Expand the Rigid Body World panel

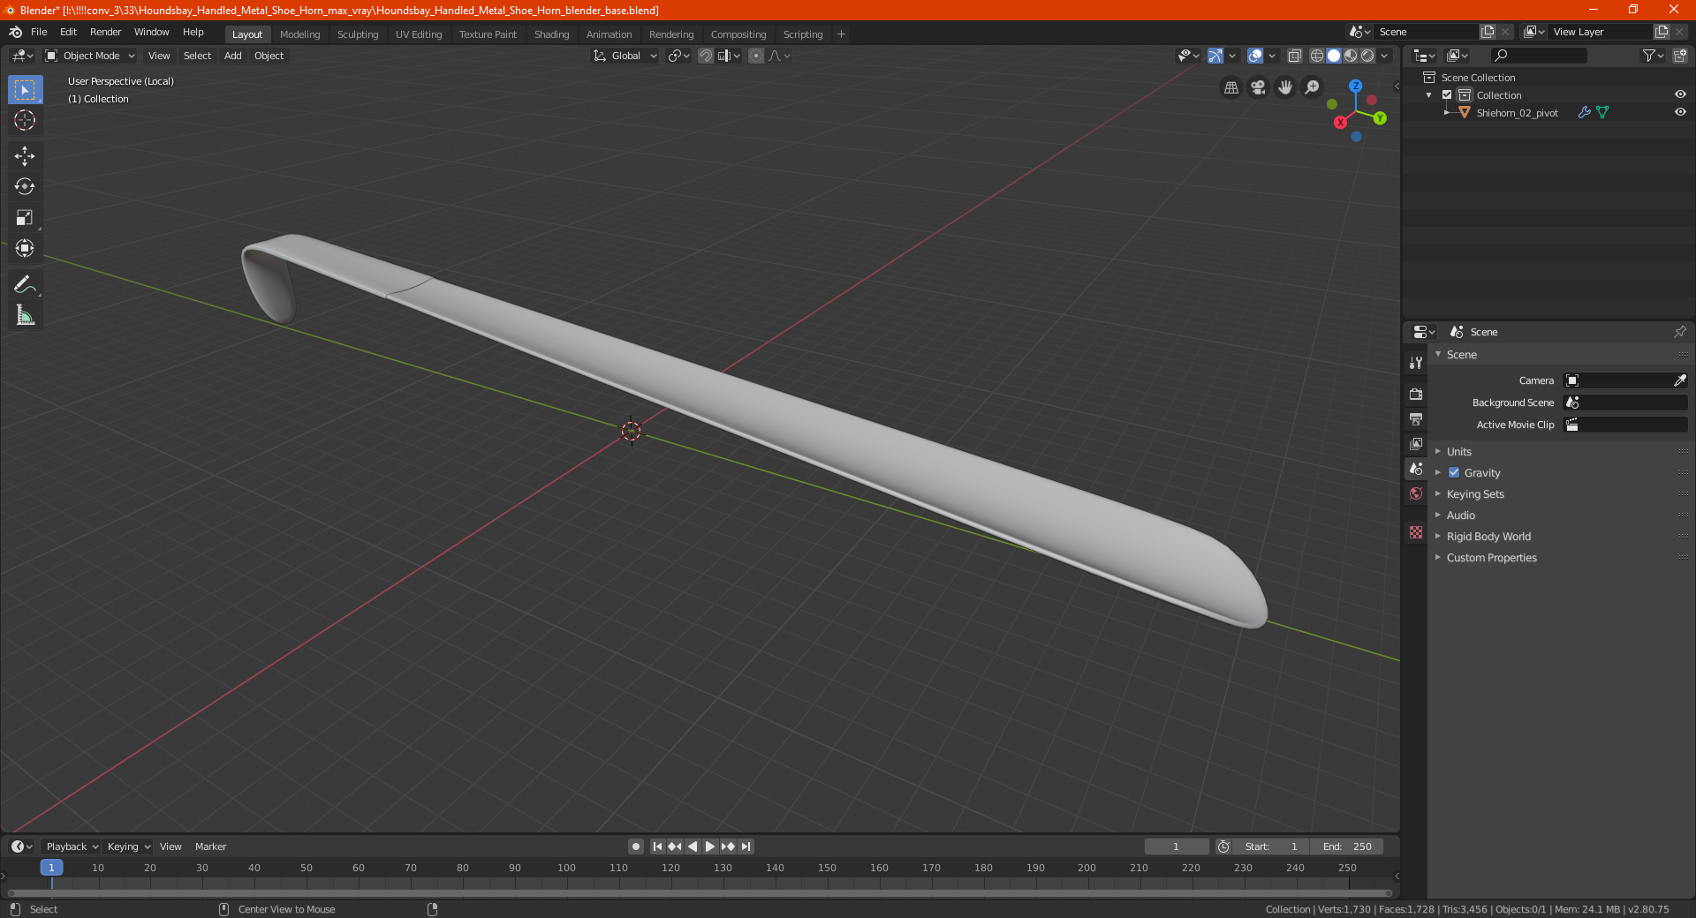pyautogui.click(x=1488, y=536)
